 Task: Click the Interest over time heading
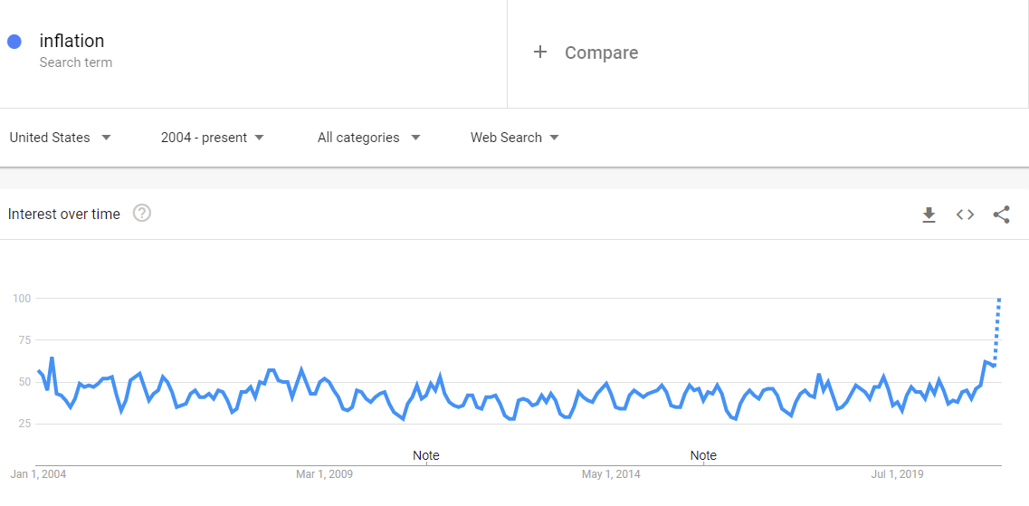63,214
